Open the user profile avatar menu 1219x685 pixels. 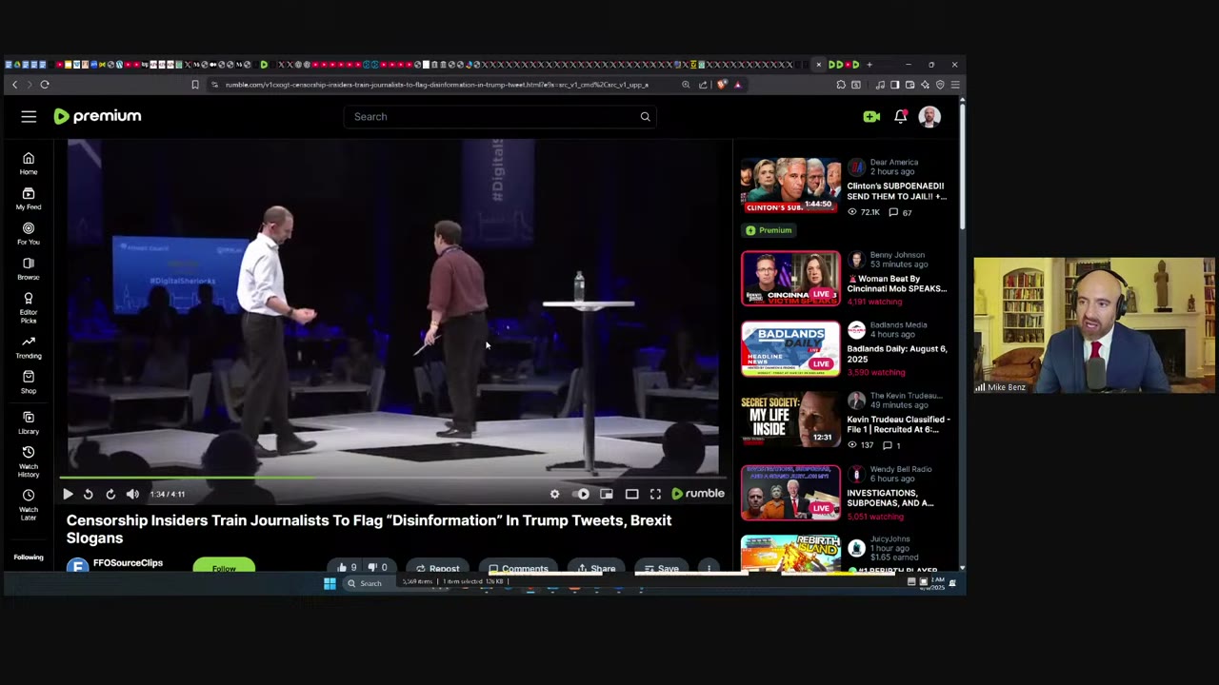point(929,116)
